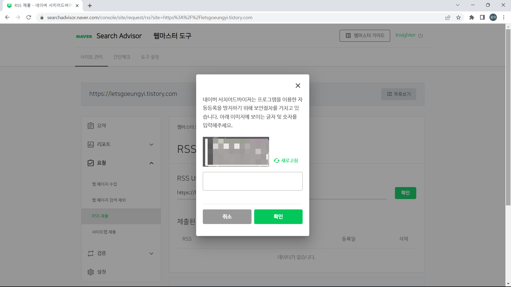Image resolution: width=511 pixels, height=287 pixels.
Task: Switch to the 간단체크 tab
Action: 122,57
